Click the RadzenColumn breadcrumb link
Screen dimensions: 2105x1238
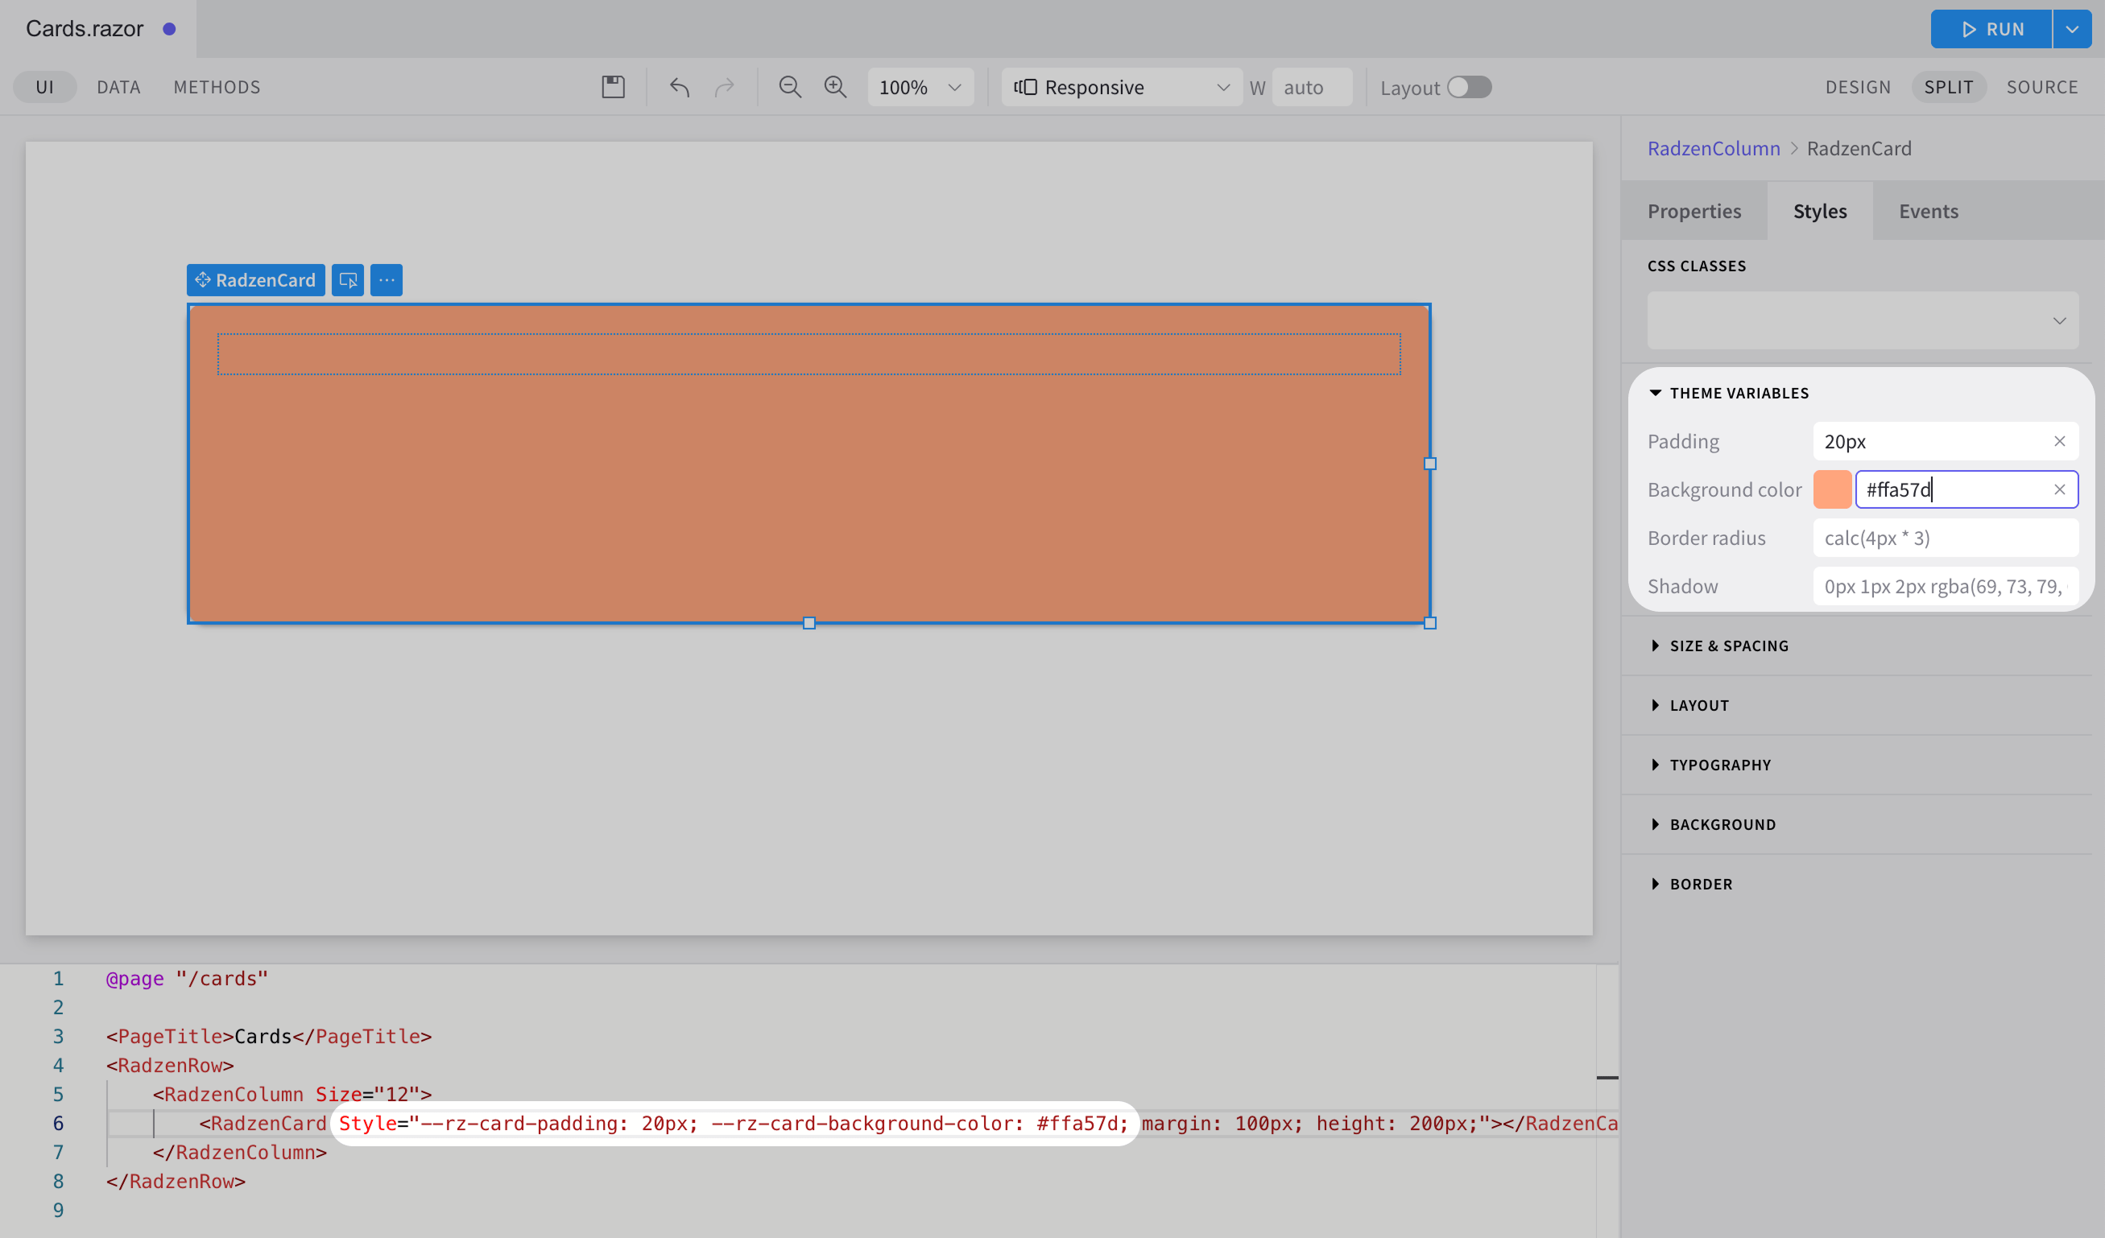(1714, 148)
